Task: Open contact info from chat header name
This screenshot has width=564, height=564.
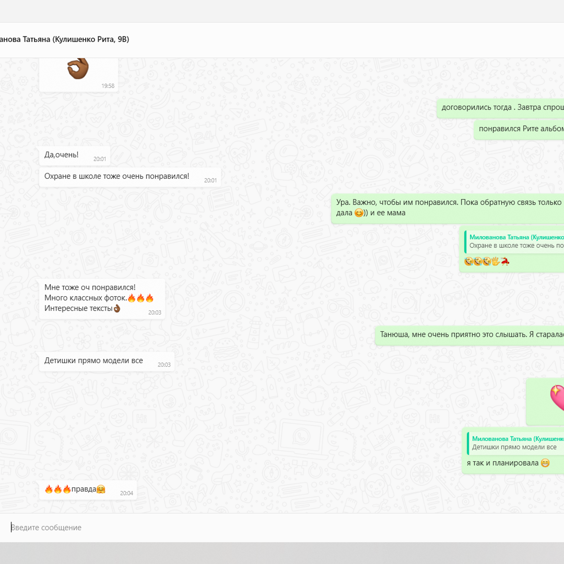Action: coord(64,39)
